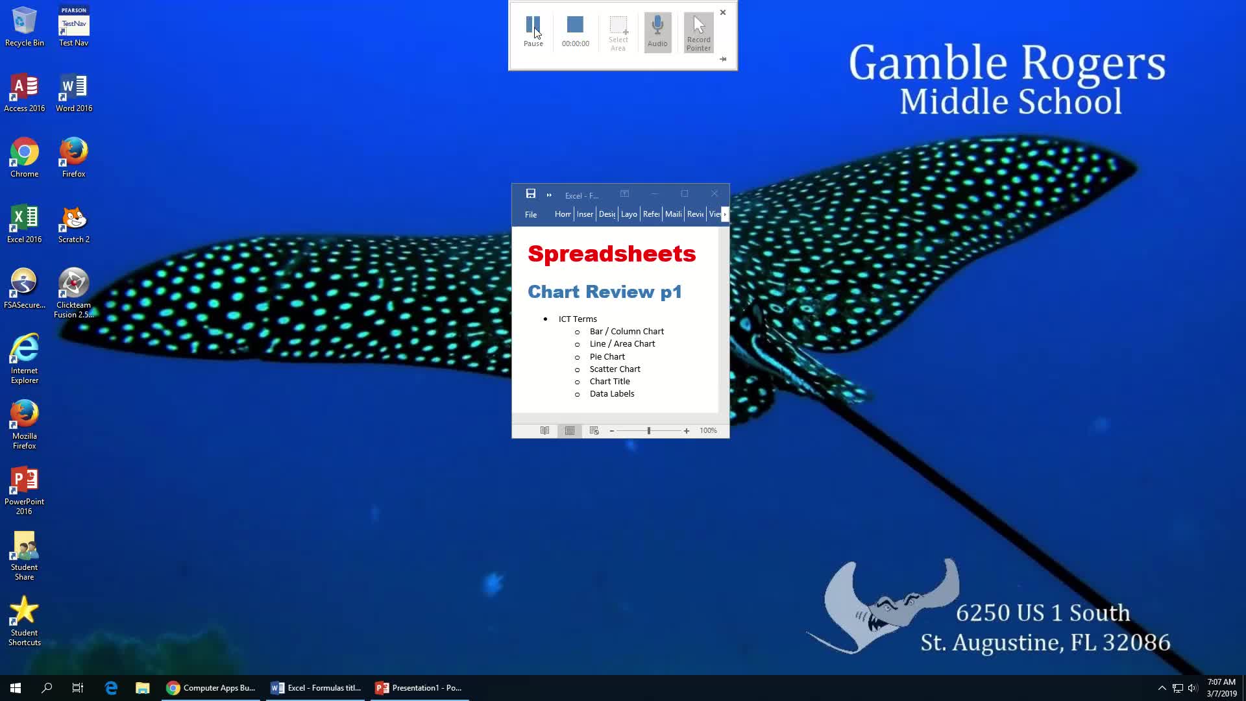This screenshot has height=701, width=1246.
Task: Open the File tab in Word
Action: [x=531, y=214]
